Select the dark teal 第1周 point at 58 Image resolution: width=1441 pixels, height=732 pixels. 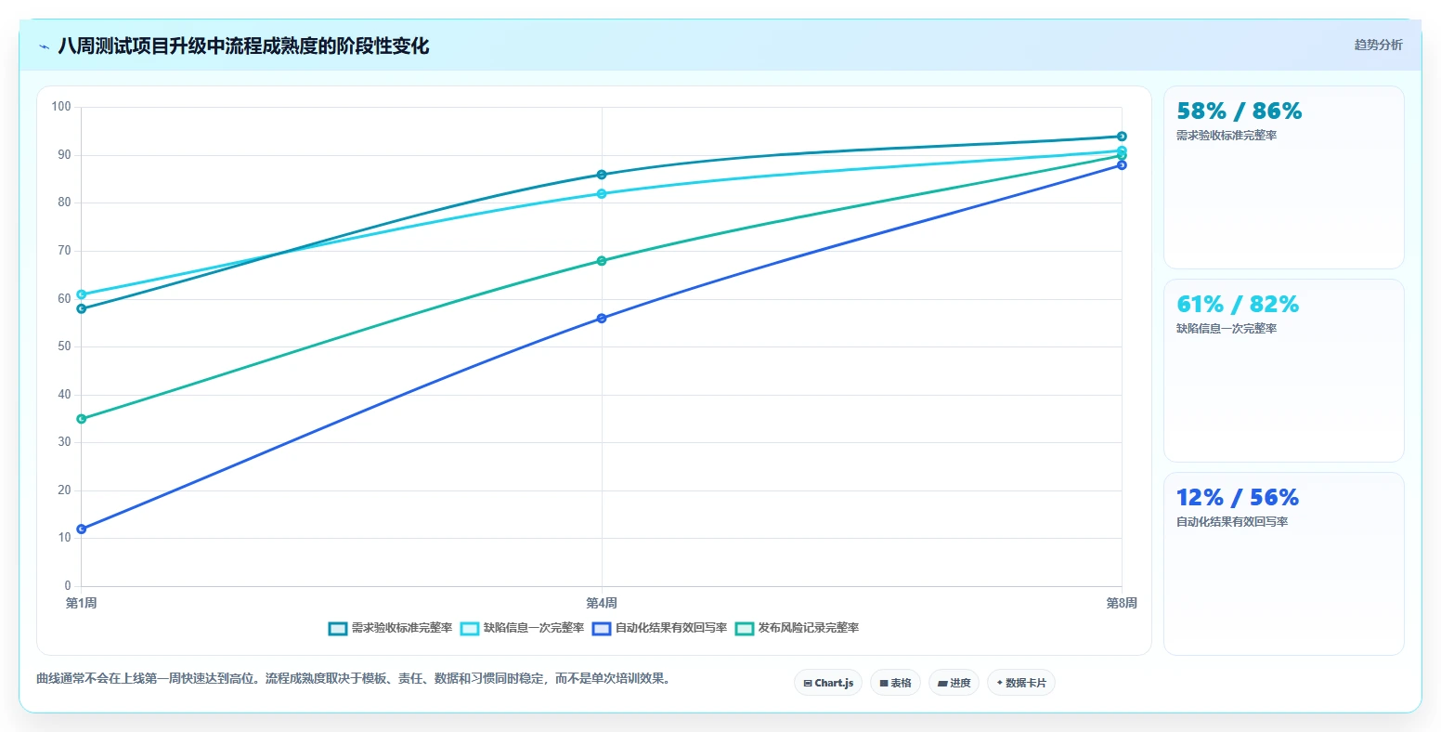pyautogui.click(x=82, y=308)
